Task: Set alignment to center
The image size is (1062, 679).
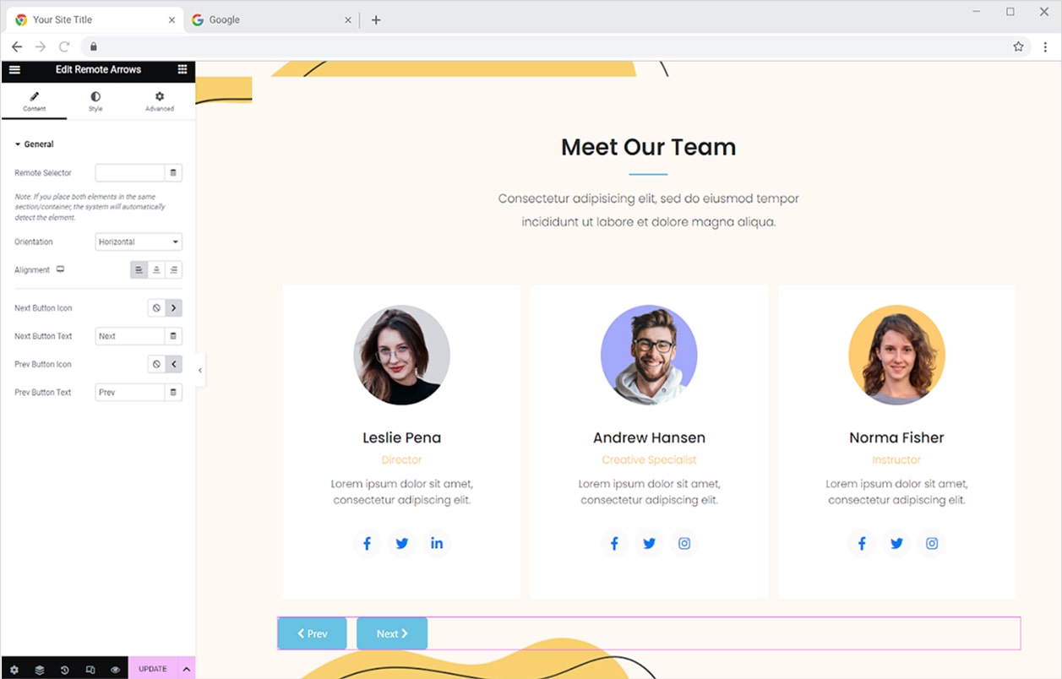Action: [156, 270]
